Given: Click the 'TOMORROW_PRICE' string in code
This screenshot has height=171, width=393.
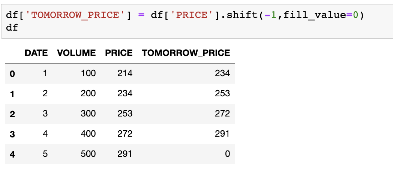Looking at the screenshot, I should click(x=75, y=15).
